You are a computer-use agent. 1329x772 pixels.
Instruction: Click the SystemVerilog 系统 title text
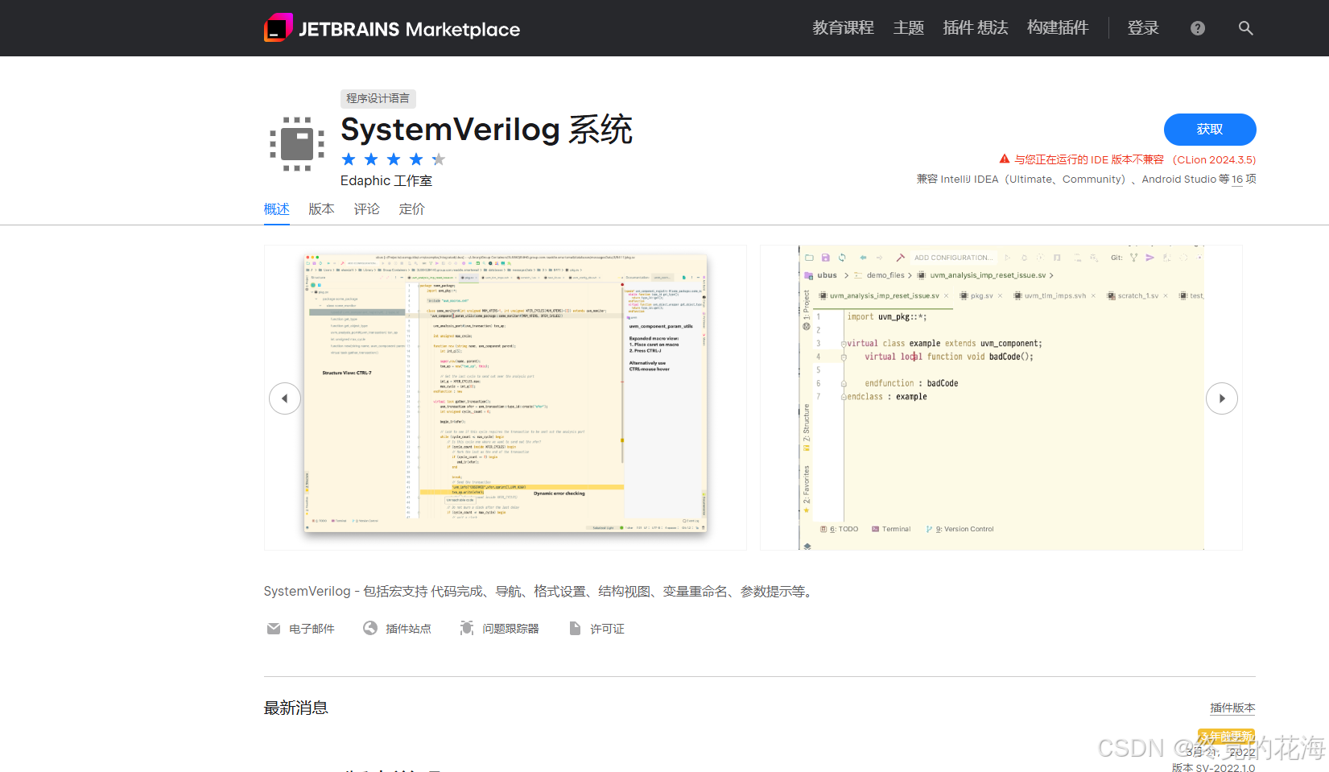pos(487,130)
